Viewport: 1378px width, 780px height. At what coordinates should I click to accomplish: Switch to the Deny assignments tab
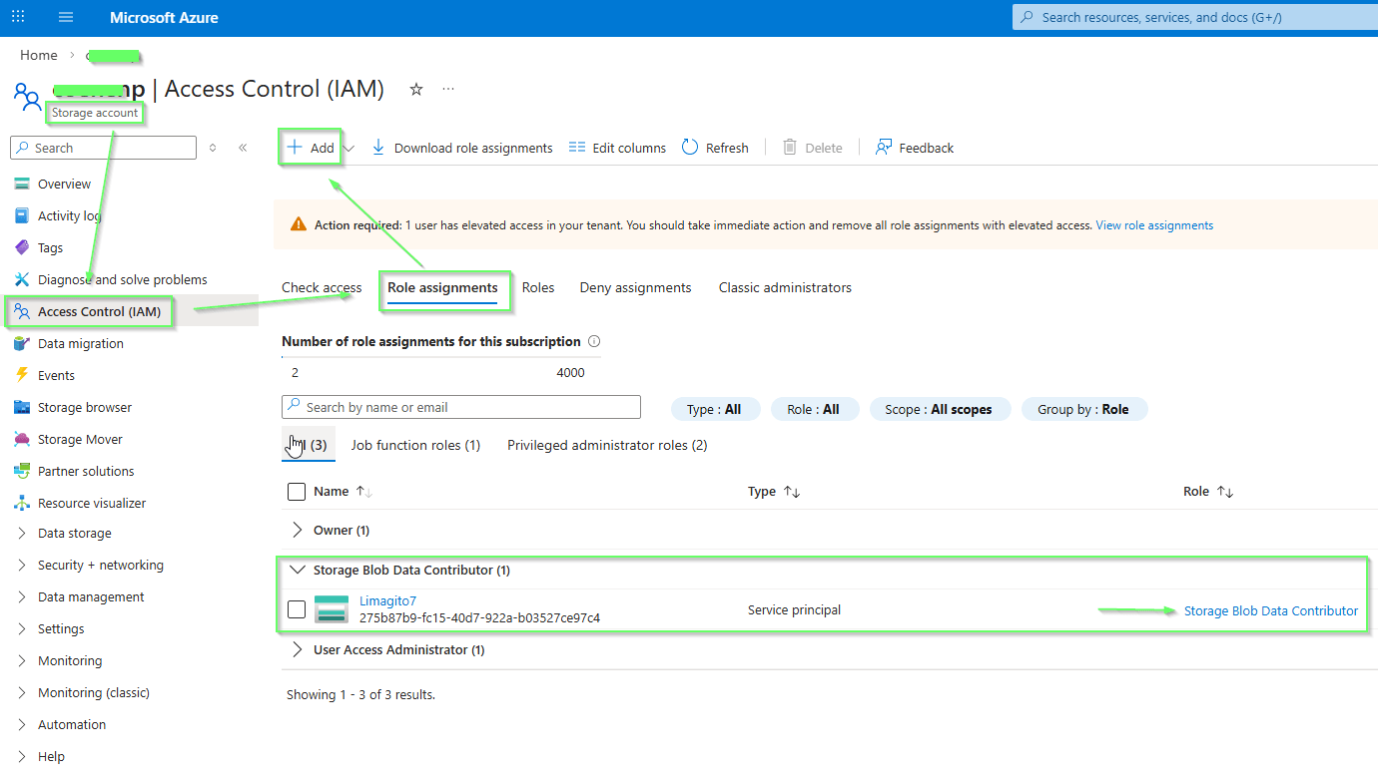pos(635,287)
